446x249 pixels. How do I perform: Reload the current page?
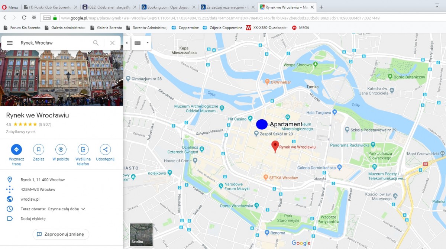24,17
